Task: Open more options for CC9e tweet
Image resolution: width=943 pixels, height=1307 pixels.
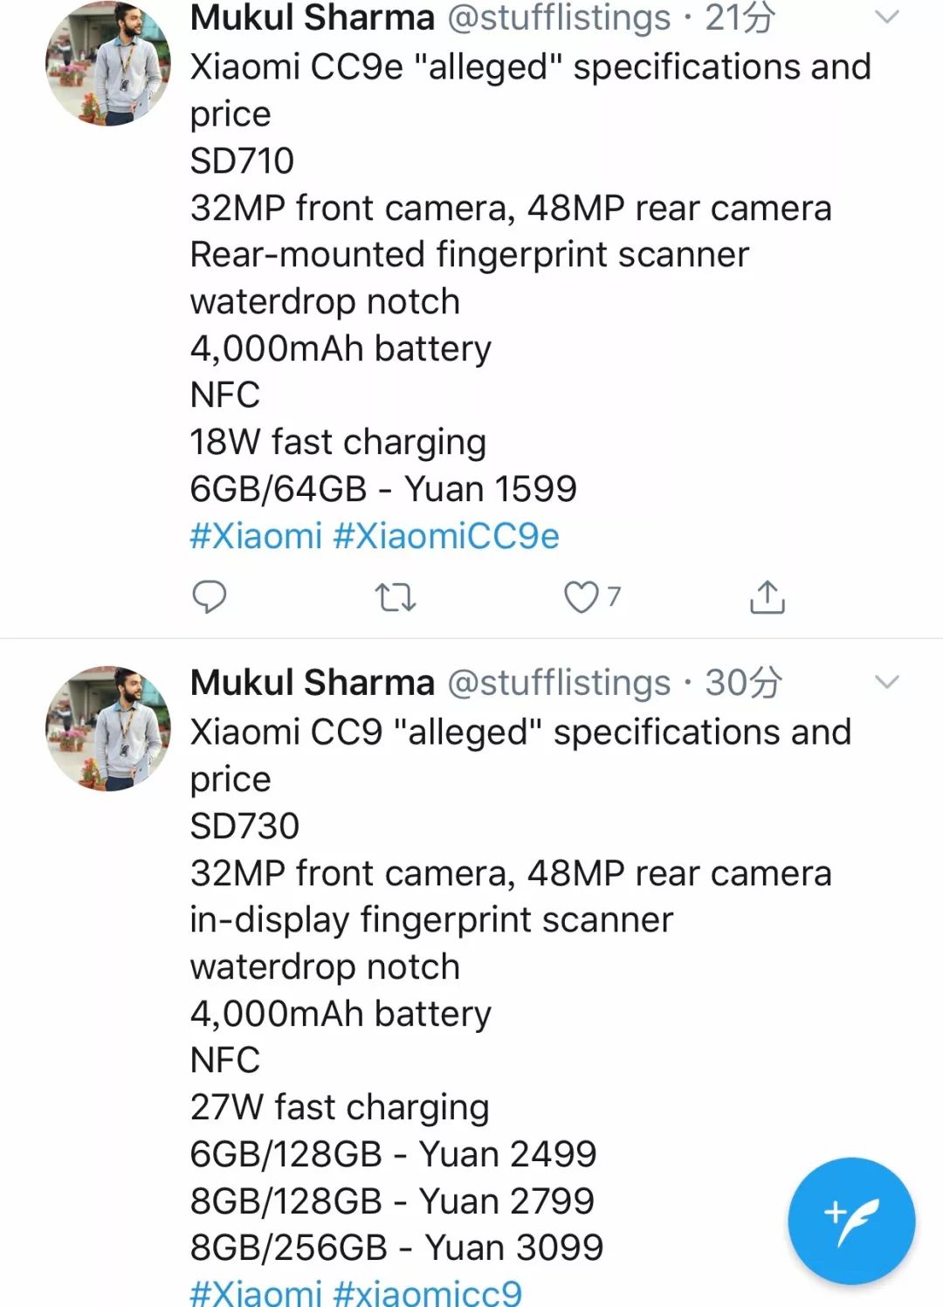Action: 886,17
